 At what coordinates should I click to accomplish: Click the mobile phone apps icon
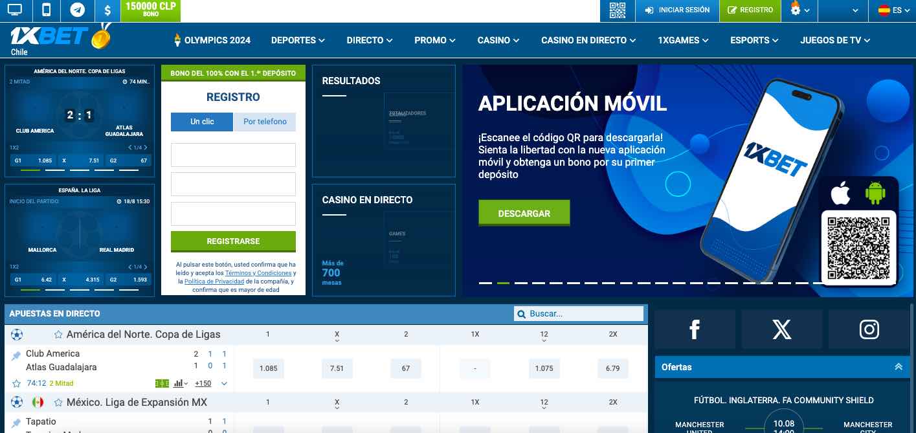click(46, 10)
